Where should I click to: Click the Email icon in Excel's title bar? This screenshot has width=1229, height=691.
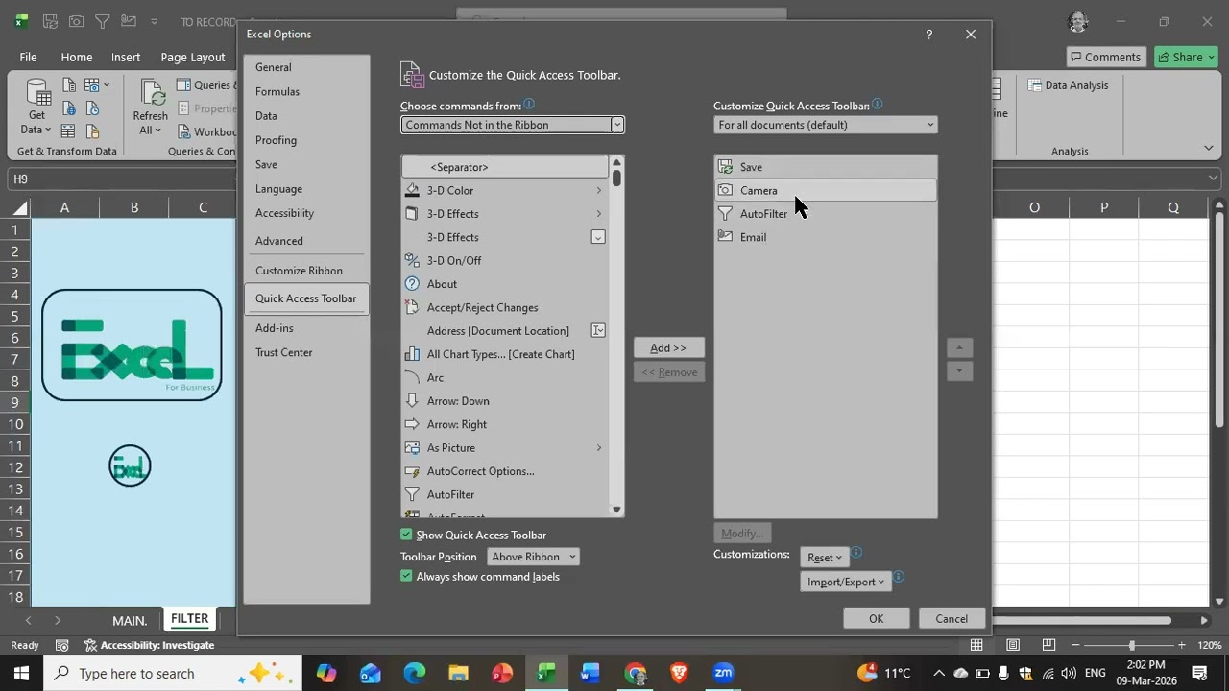[x=129, y=21]
